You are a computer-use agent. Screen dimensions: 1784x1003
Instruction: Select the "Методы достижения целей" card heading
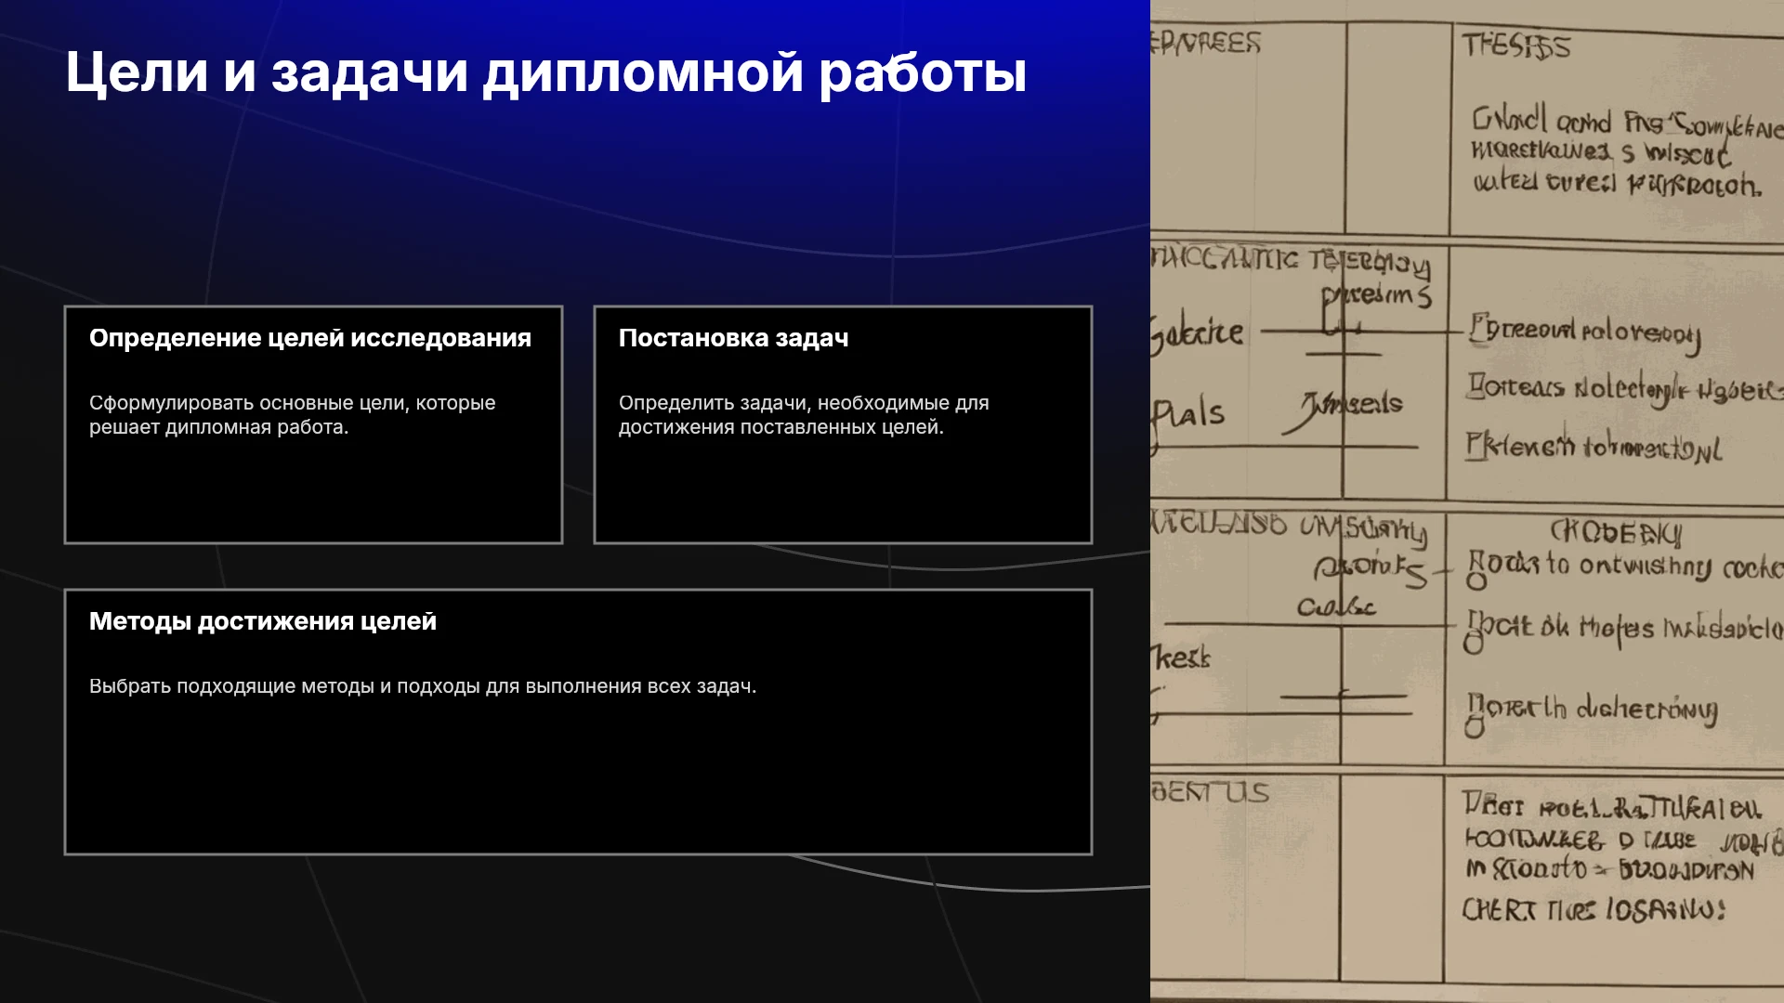(x=263, y=621)
